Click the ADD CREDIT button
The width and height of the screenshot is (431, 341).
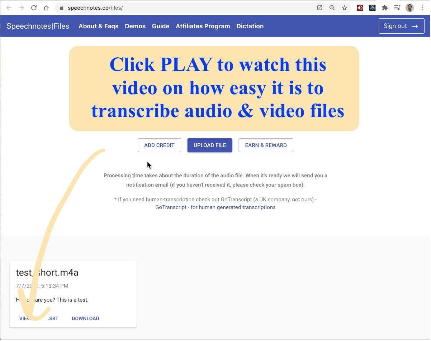pos(159,145)
